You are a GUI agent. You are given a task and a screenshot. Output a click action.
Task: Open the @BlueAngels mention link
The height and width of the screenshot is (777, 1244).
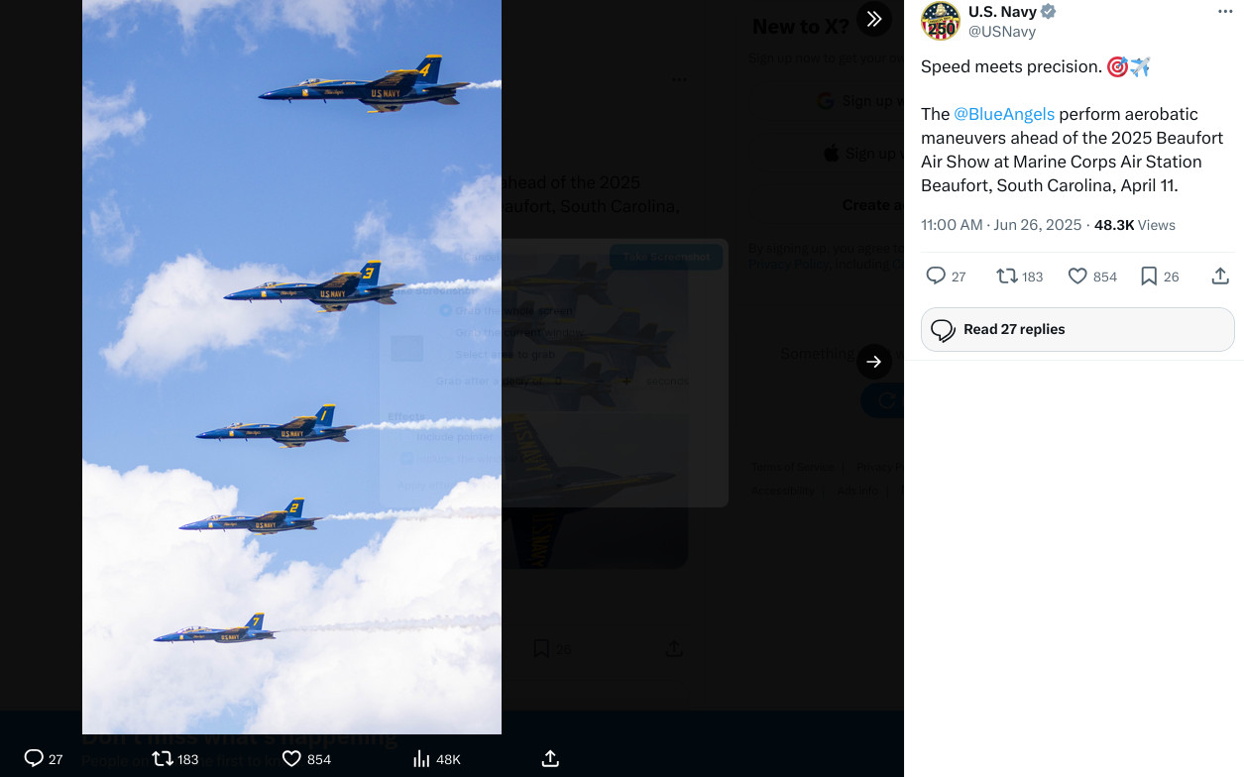tap(1003, 114)
